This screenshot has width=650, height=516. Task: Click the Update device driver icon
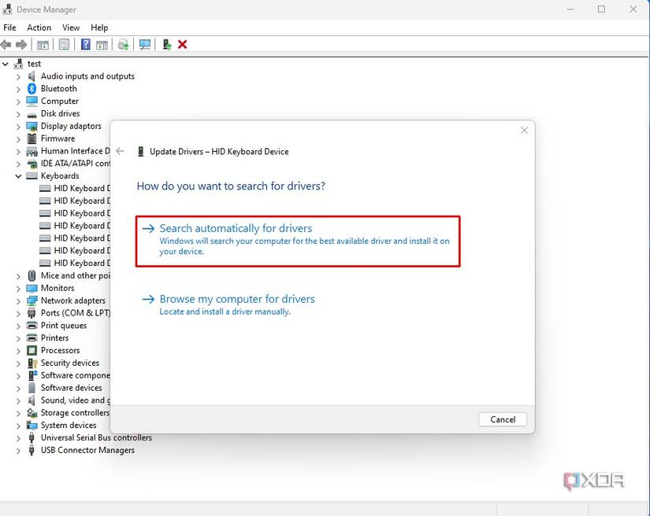(x=123, y=44)
